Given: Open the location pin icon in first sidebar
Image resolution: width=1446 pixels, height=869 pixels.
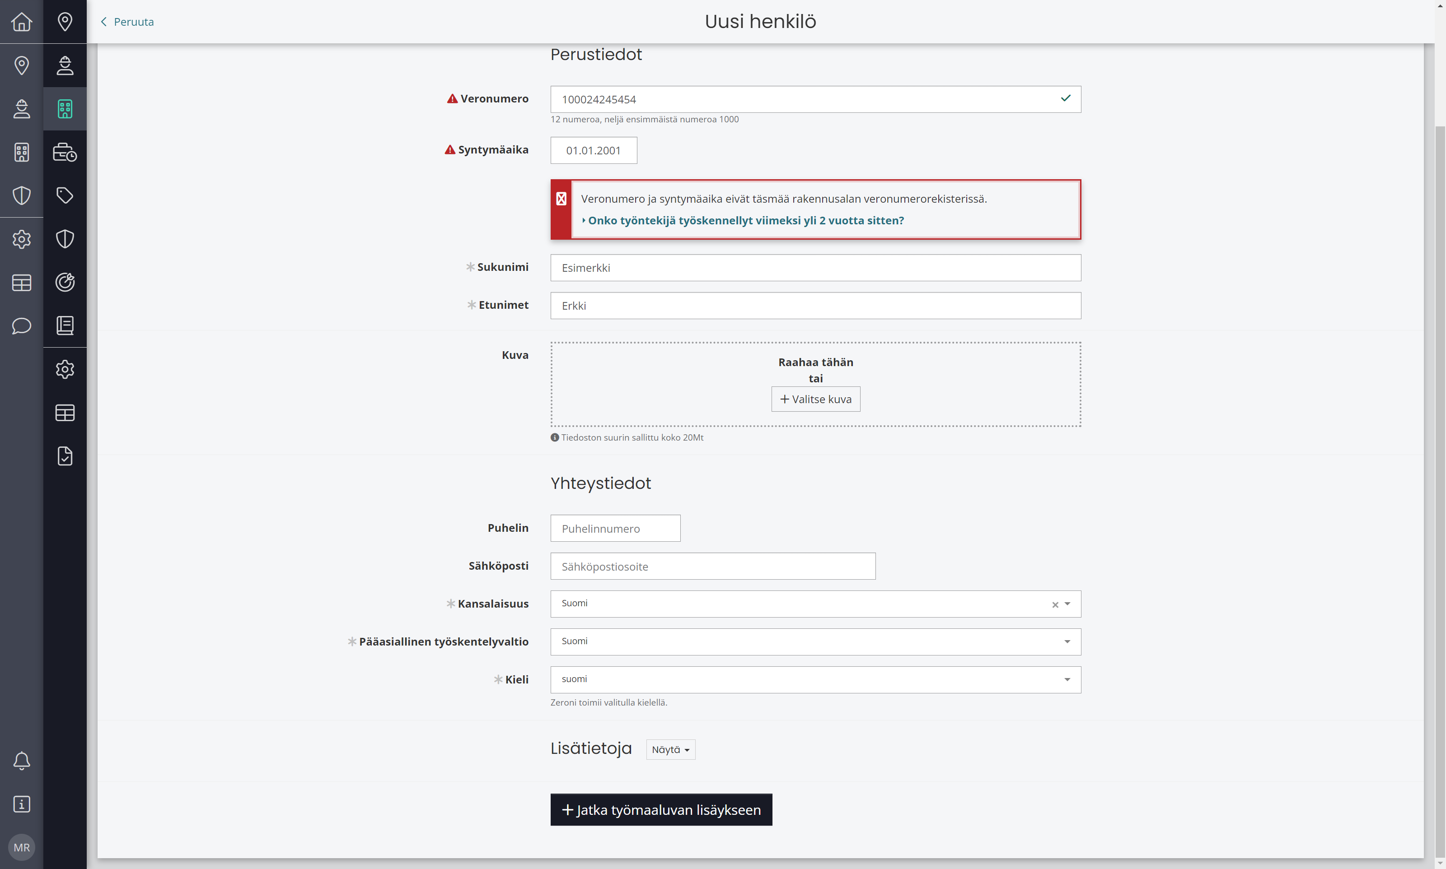Looking at the screenshot, I should [22, 65].
